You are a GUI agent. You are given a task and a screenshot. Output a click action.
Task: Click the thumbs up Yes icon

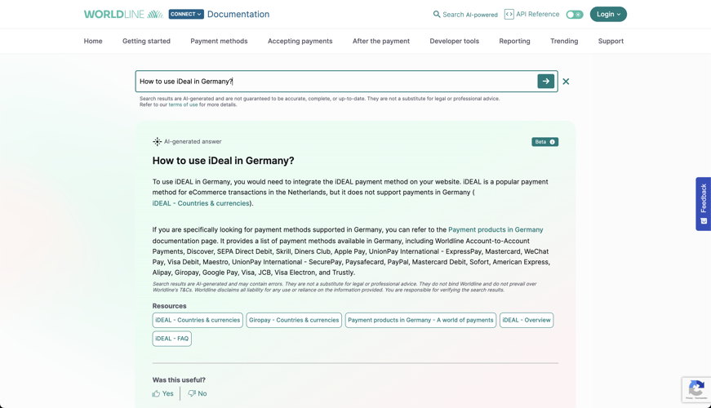[x=156, y=393]
